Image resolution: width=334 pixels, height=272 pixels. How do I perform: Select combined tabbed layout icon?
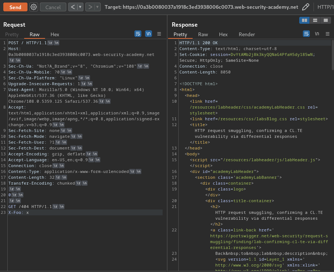click(x=326, y=20)
